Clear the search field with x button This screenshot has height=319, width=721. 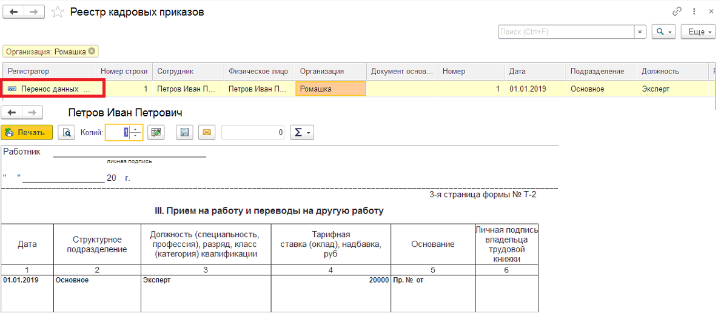pyautogui.click(x=640, y=32)
